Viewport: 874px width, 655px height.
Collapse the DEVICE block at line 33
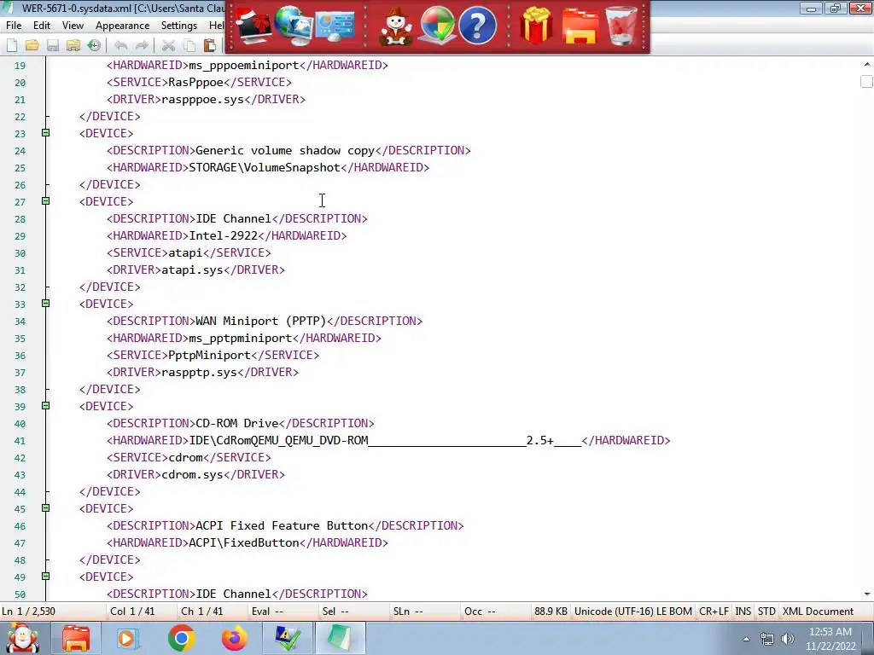(x=46, y=303)
